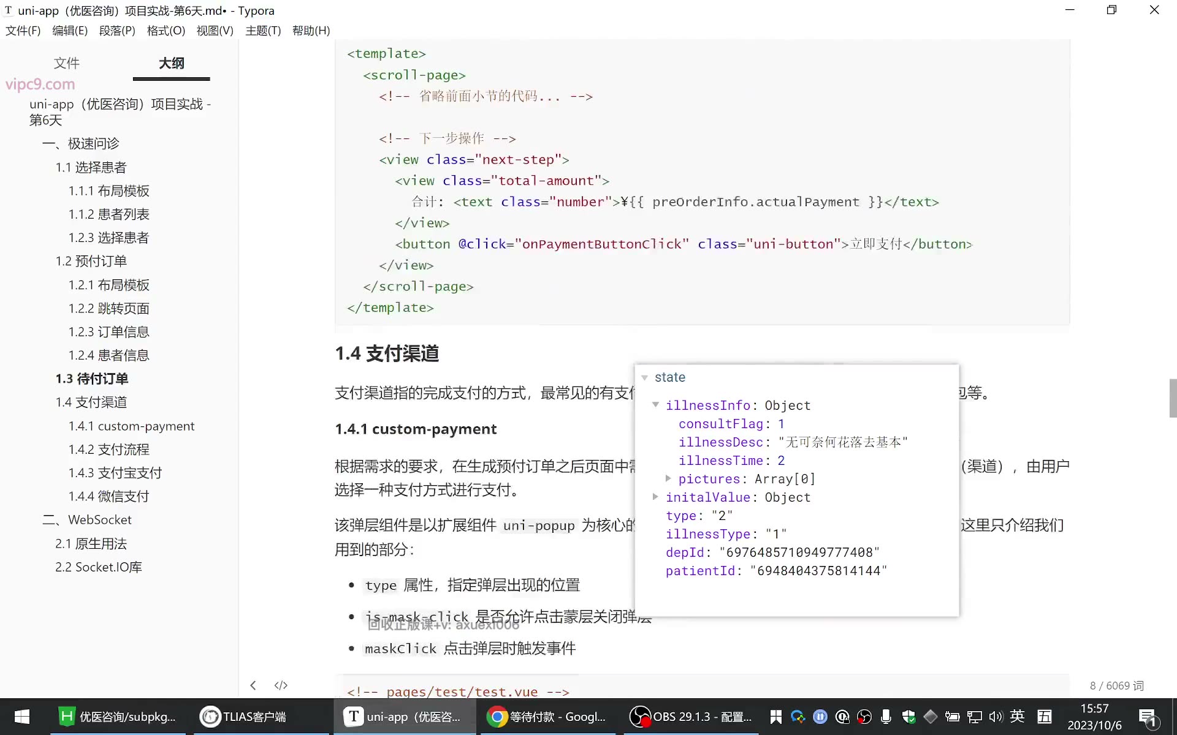1177x735 pixels.
Task: Open TLIAS客户端 from taskbar
Action: coord(244,717)
